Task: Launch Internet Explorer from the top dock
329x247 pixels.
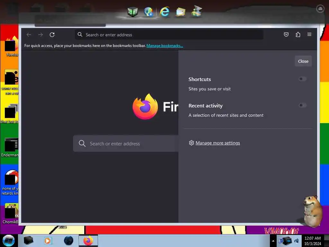Action: pos(164,12)
